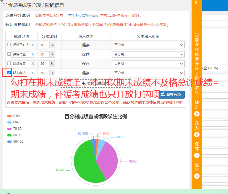Toggle the 80-90 green legend swatch
The height and width of the screenshot is (194, 228).
pyautogui.click(x=9, y=135)
